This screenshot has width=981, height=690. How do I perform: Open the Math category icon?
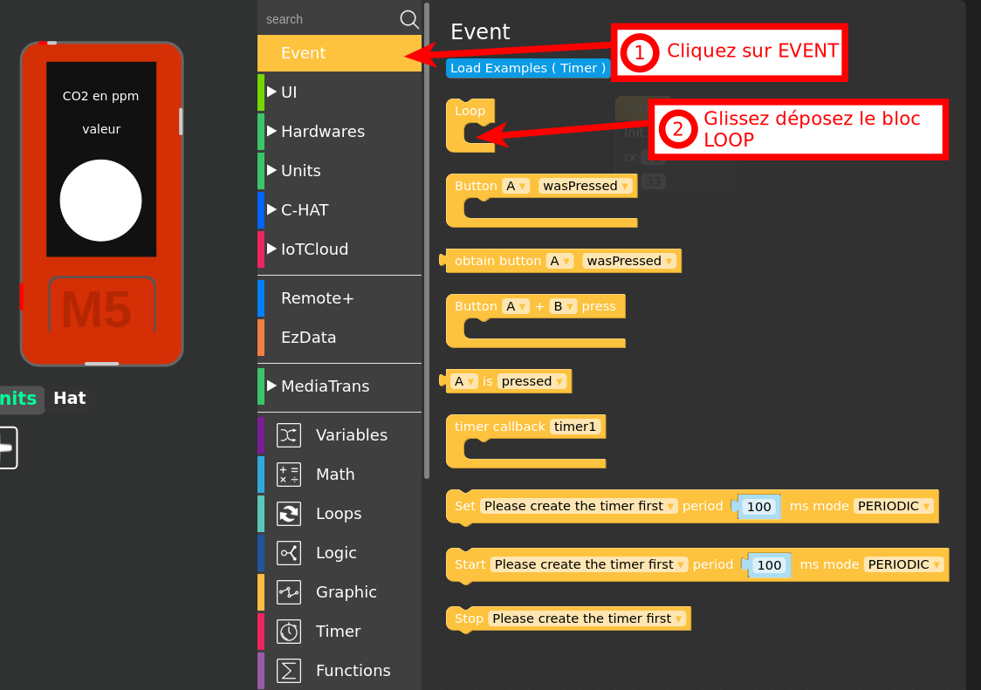(x=289, y=475)
